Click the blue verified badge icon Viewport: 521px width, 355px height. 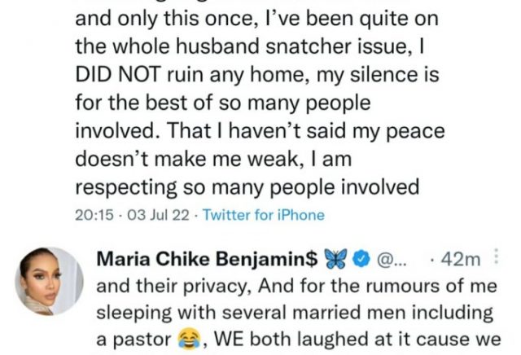tap(363, 261)
